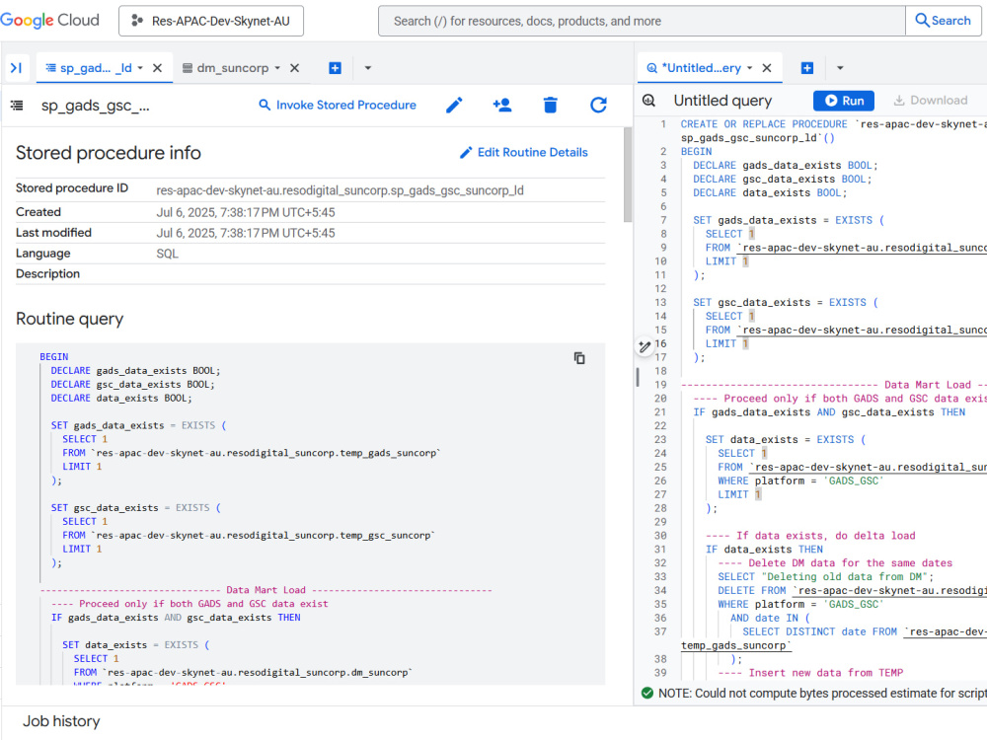Click the SQL language value
Screen dimensions: 987x740
coord(168,254)
